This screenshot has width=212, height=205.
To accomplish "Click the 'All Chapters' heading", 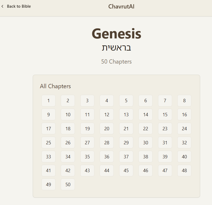I will coord(55,86).
